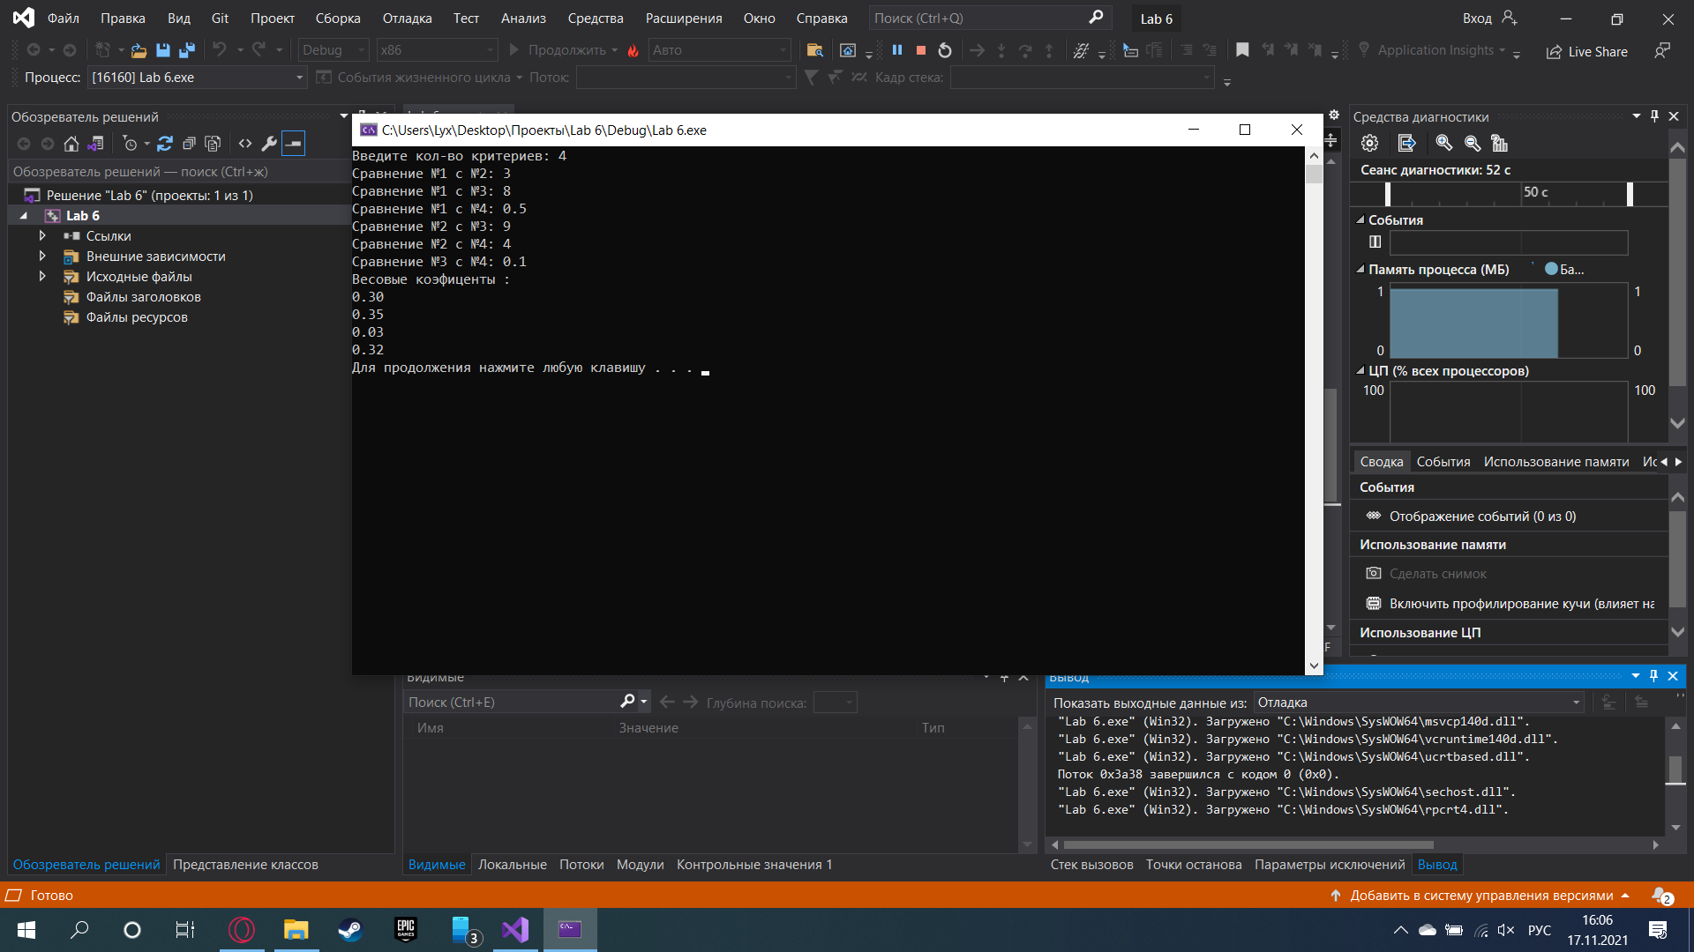The image size is (1694, 952).
Task: Pin the Output panel
Action: (x=1654, y=676)
